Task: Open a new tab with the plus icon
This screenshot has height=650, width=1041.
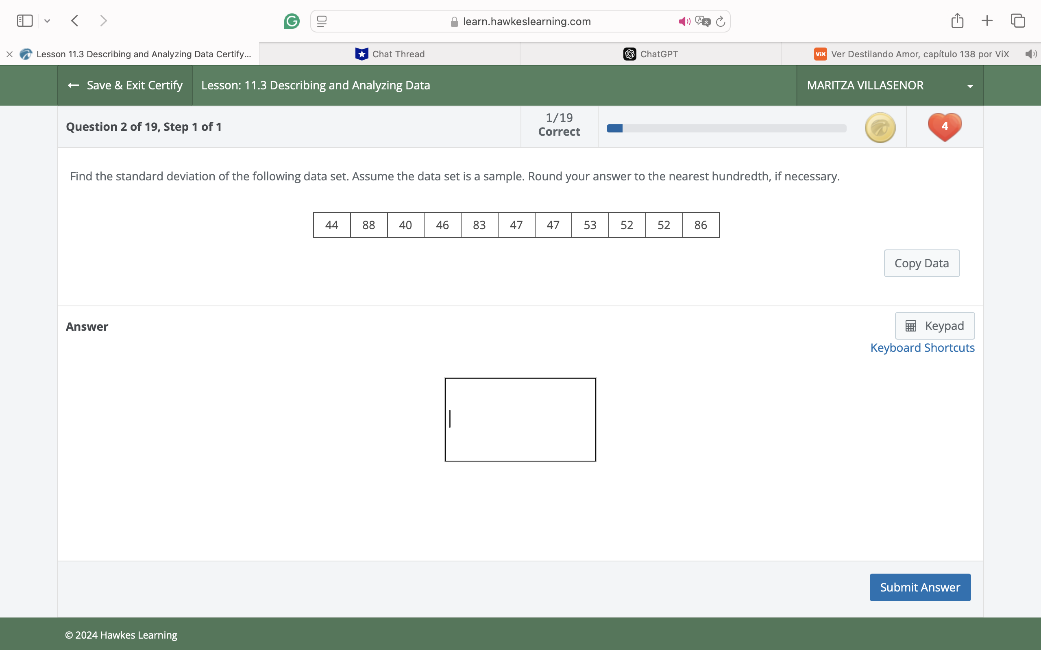Action: [x=987, y=20]
